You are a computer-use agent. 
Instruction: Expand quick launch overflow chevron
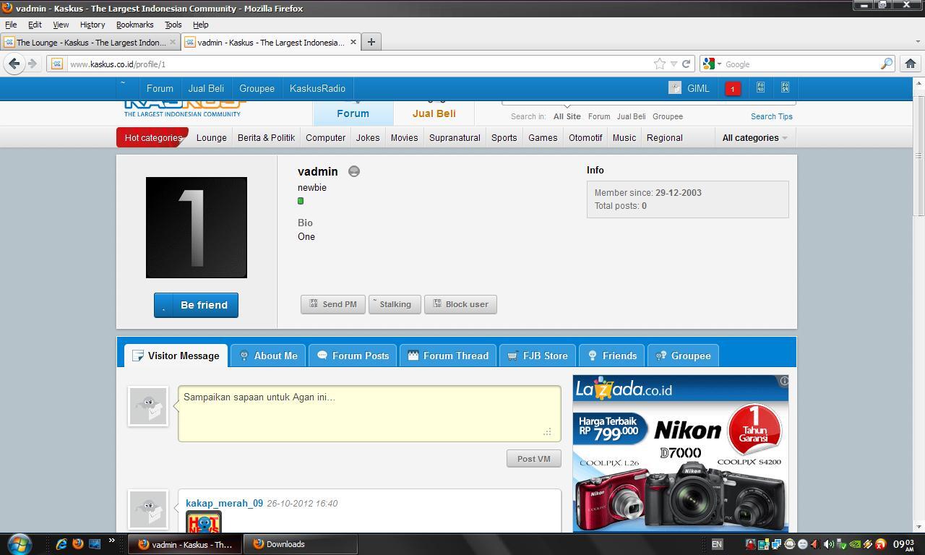(111, 540)
